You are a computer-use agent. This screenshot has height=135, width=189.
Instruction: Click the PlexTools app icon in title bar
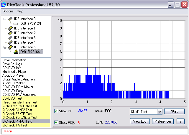click(4, 5)
